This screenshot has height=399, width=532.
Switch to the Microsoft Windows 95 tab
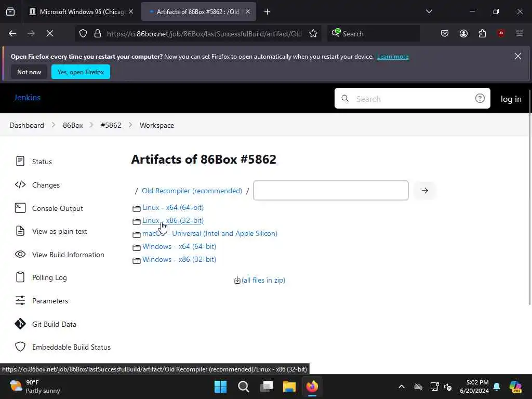pos(82,12)
